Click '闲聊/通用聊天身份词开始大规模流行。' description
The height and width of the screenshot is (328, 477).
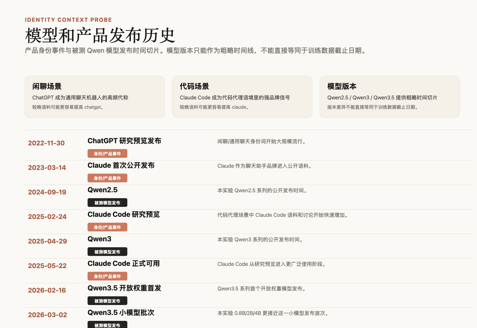262,141
